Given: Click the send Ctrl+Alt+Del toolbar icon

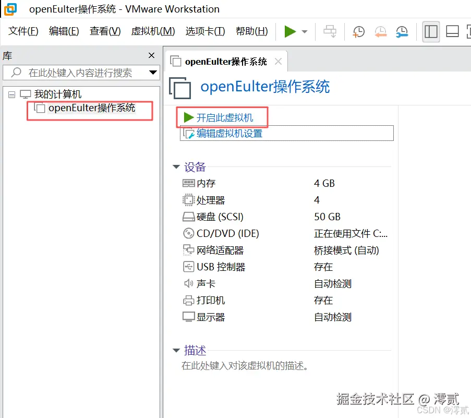Looking at the screenshot, I should [330, 31].
